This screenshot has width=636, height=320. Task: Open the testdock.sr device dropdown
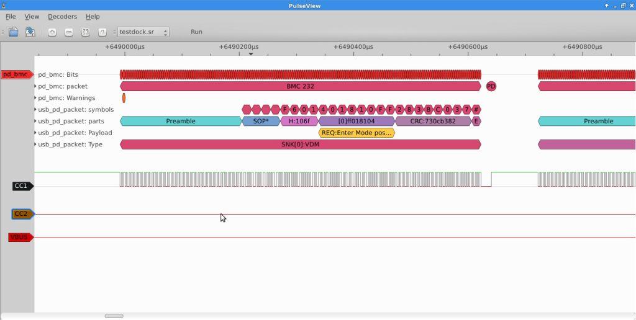pos(143,32)
